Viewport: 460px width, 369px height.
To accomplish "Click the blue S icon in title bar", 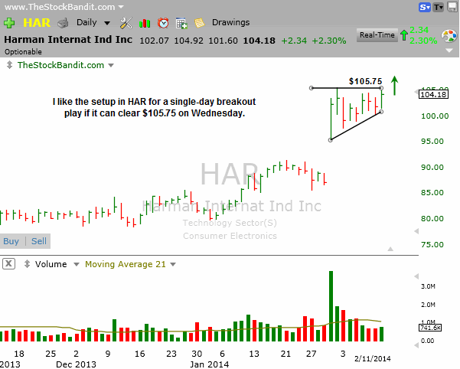I will coord(424,7).
